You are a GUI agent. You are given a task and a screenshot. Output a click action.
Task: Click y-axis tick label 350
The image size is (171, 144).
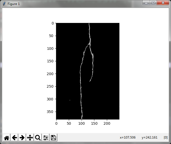tap(50, 112)
